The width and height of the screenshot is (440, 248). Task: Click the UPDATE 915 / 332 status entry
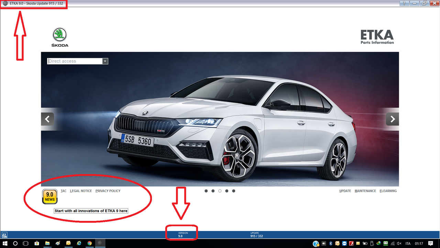click(x=256, y=235)
